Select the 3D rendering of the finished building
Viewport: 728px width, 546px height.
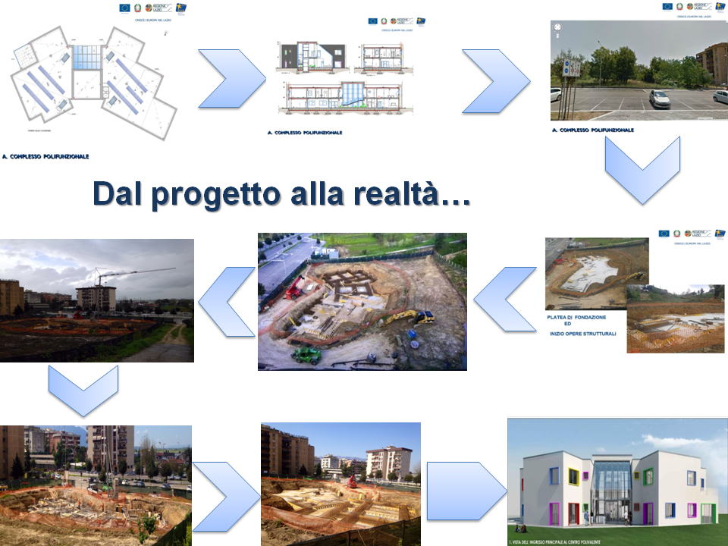617,482
